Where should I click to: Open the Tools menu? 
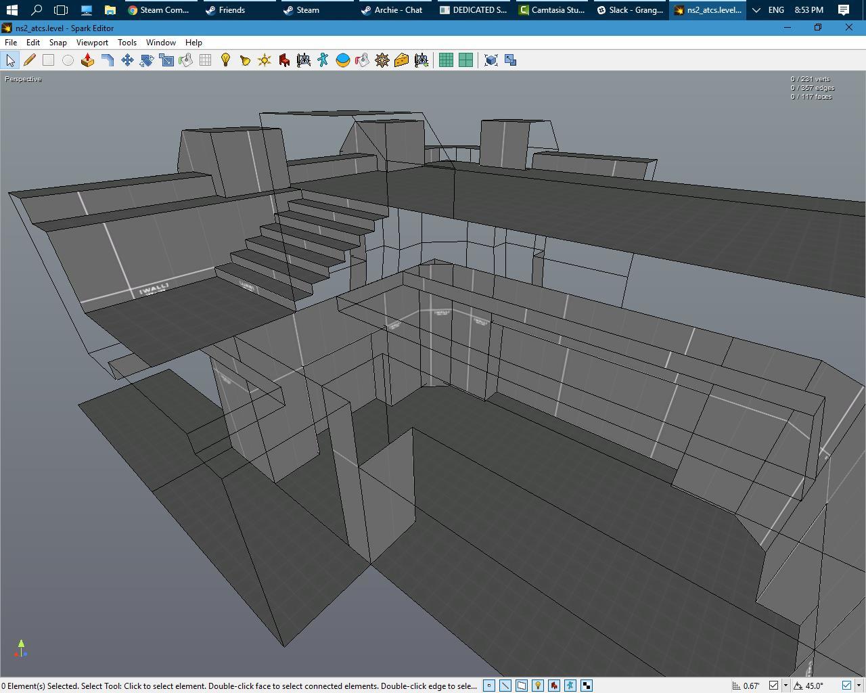point(127,42)
